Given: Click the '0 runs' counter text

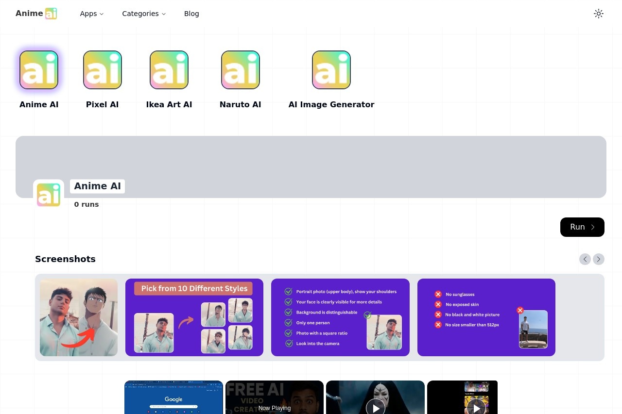Looking at the screenshot, I should point(86,204).
